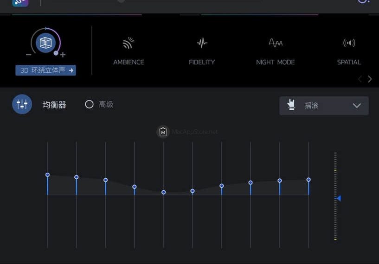Image resolution: width=379 pixels, height=264 pixels.
Task: Open the 3D 环绕立体声 settings button
Action: pos(45,70)
